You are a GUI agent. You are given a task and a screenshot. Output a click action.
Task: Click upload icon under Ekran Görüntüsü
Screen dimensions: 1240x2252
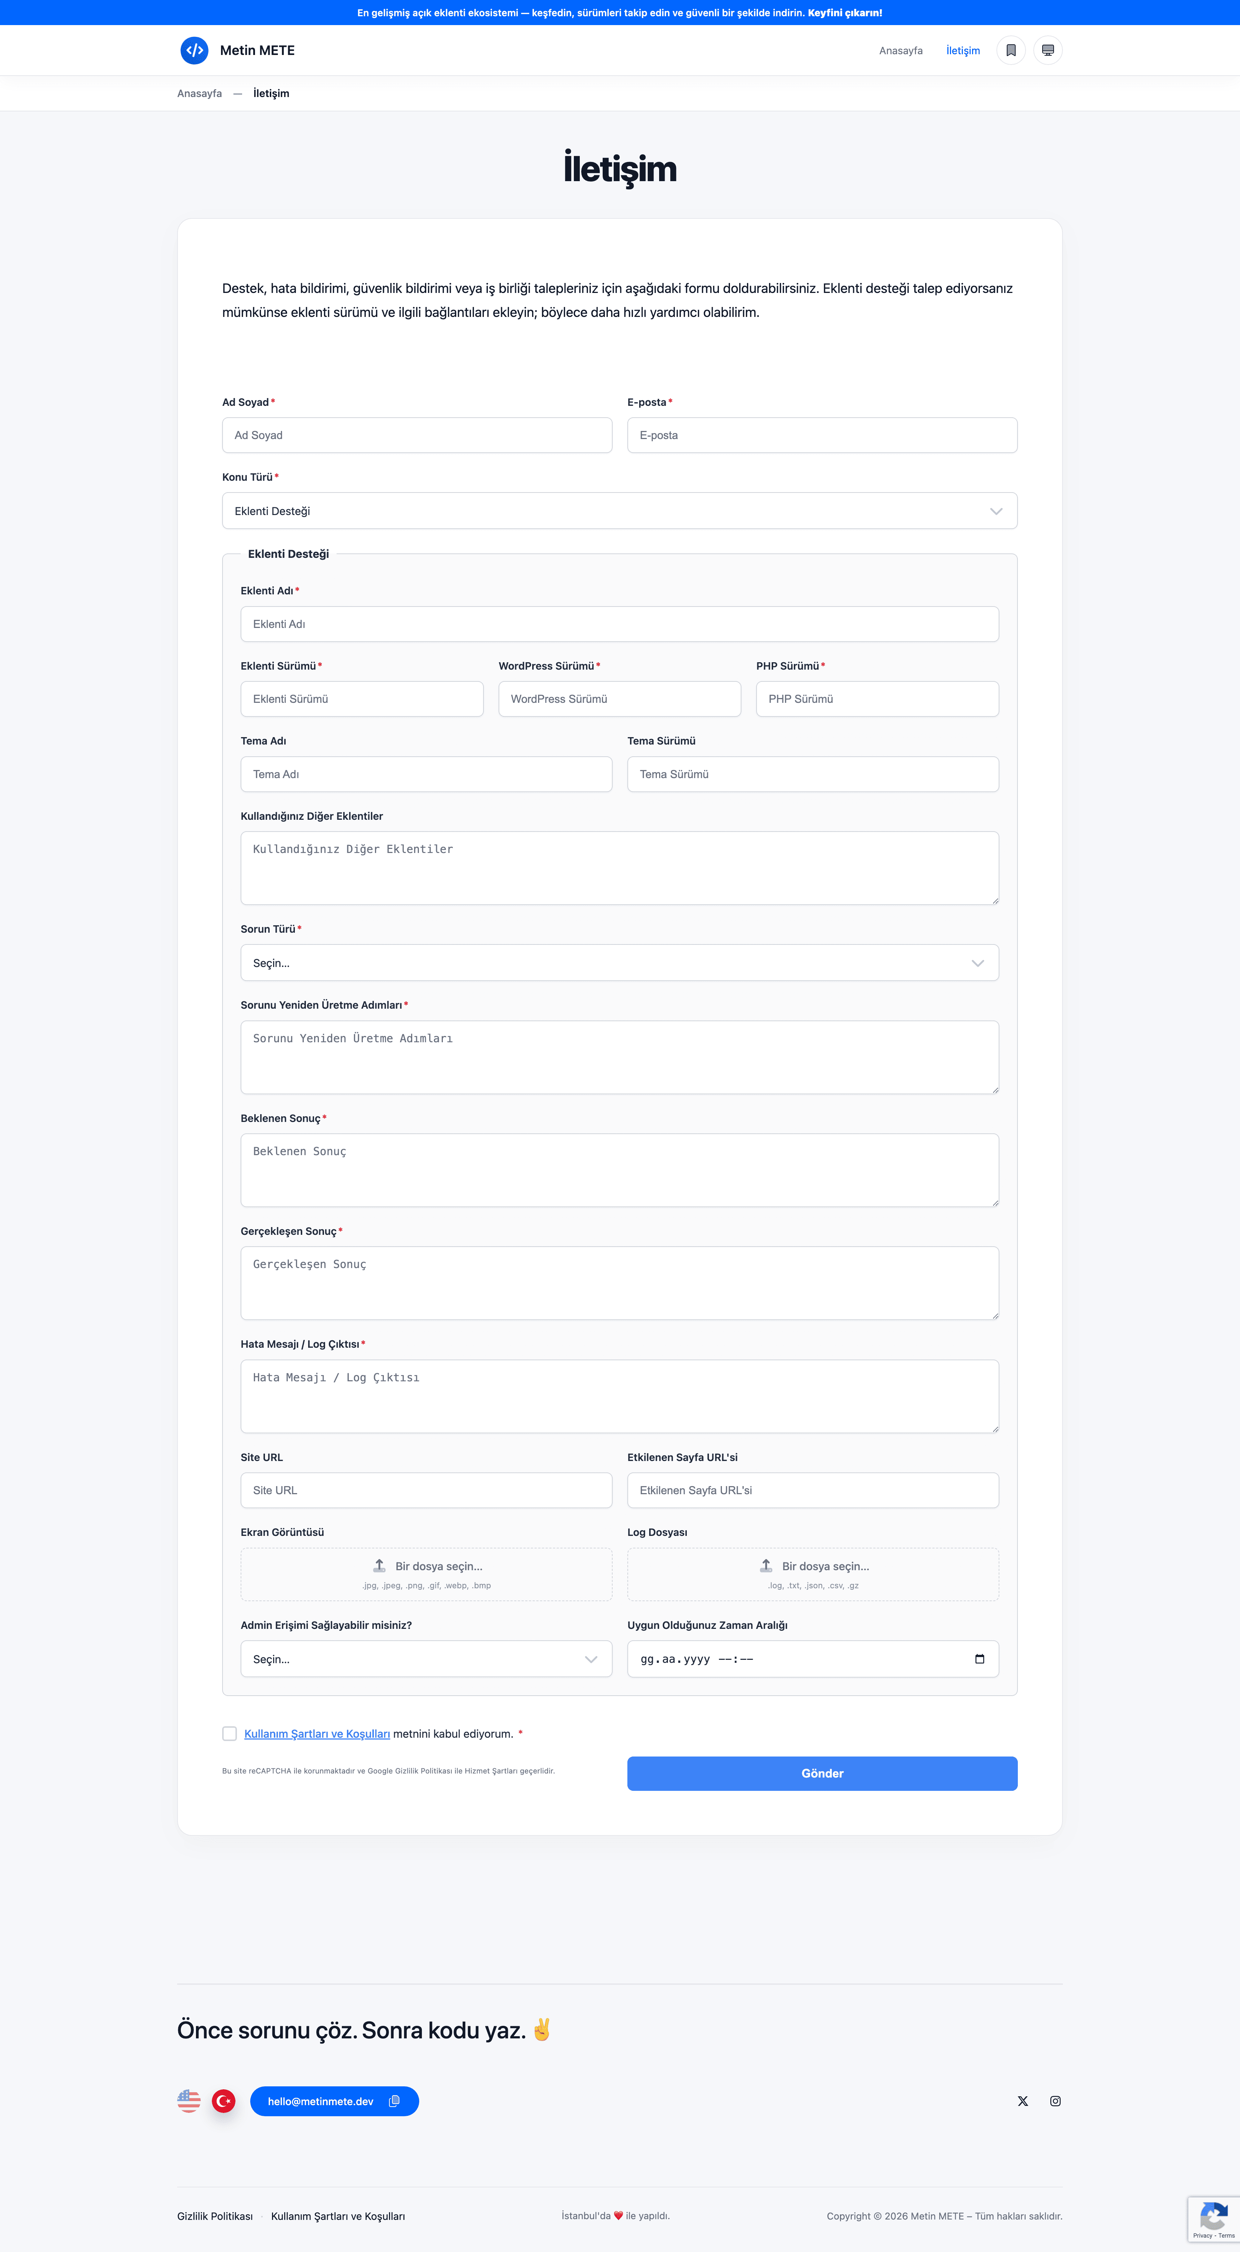point(379,1566)
